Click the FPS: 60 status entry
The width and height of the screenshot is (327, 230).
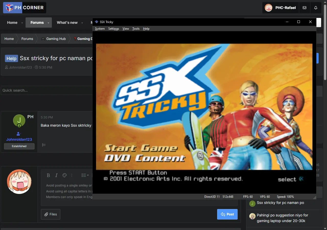(x=248, y=197)
